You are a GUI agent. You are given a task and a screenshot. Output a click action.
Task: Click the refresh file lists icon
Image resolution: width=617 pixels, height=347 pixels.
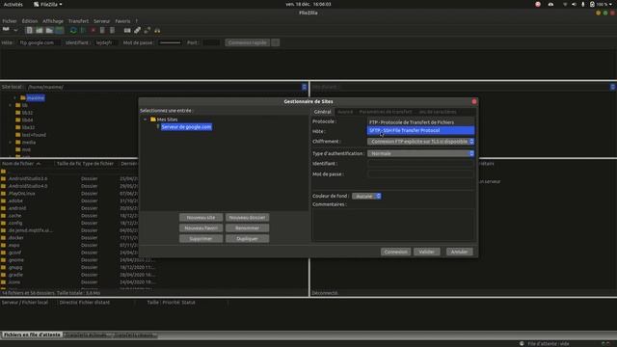[73, 30]
